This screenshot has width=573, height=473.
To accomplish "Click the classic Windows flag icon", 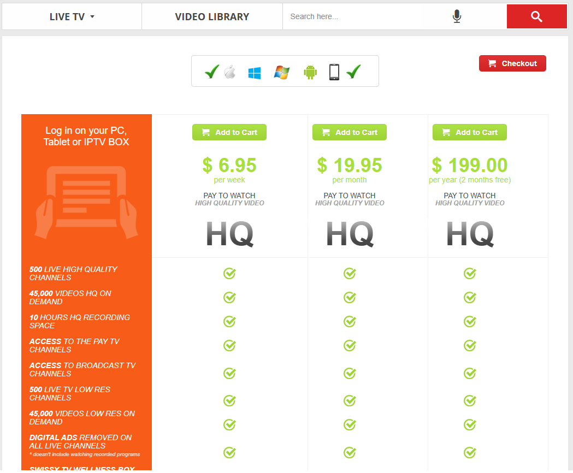I will tap(282, 72).
